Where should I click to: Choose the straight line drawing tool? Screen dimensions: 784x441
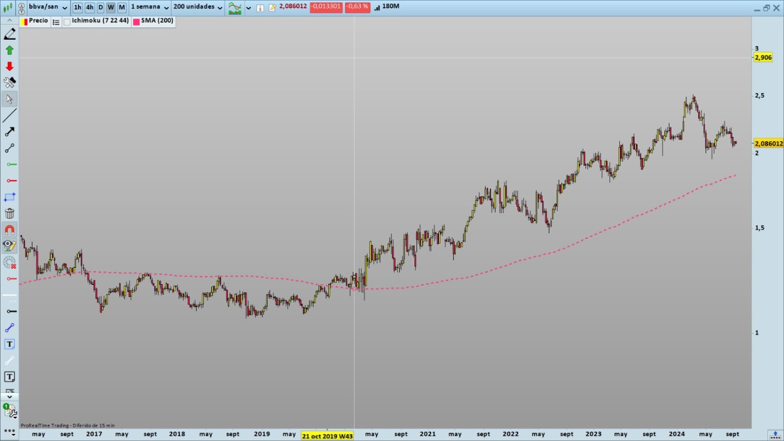(9, 115)
